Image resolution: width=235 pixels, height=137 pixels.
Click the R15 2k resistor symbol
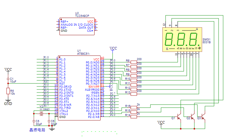pos(134,112)
